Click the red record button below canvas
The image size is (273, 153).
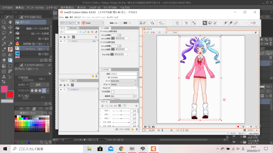tap(238, 127)
